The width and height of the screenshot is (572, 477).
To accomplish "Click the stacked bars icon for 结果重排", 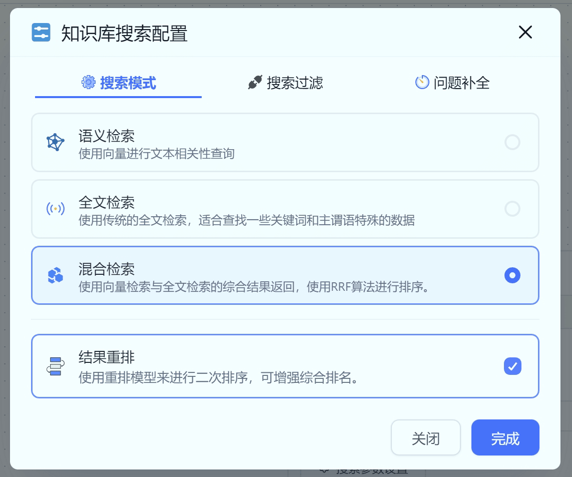I will 55,366.
